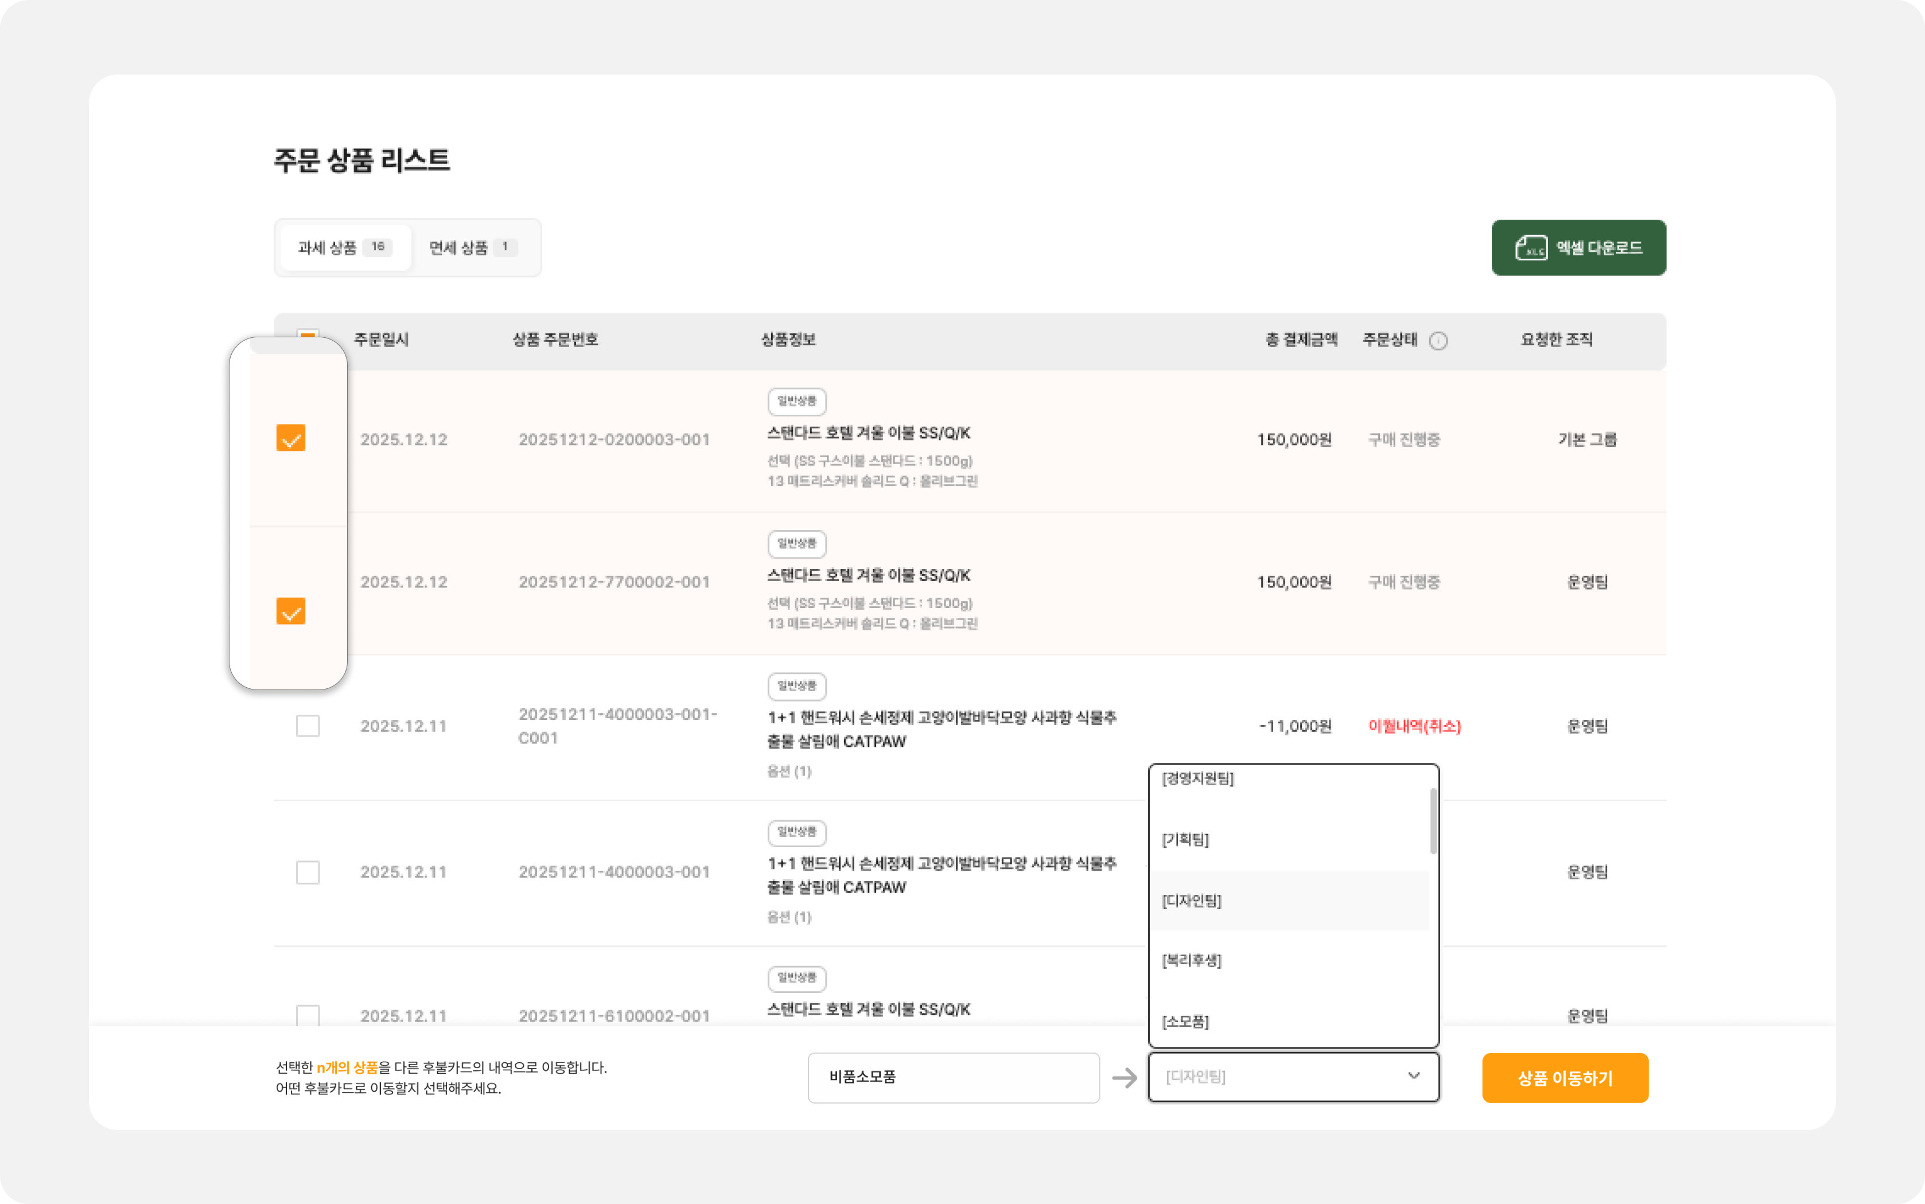
Task: Open the 면세 상품 tab
Action: tap(473, 248)
